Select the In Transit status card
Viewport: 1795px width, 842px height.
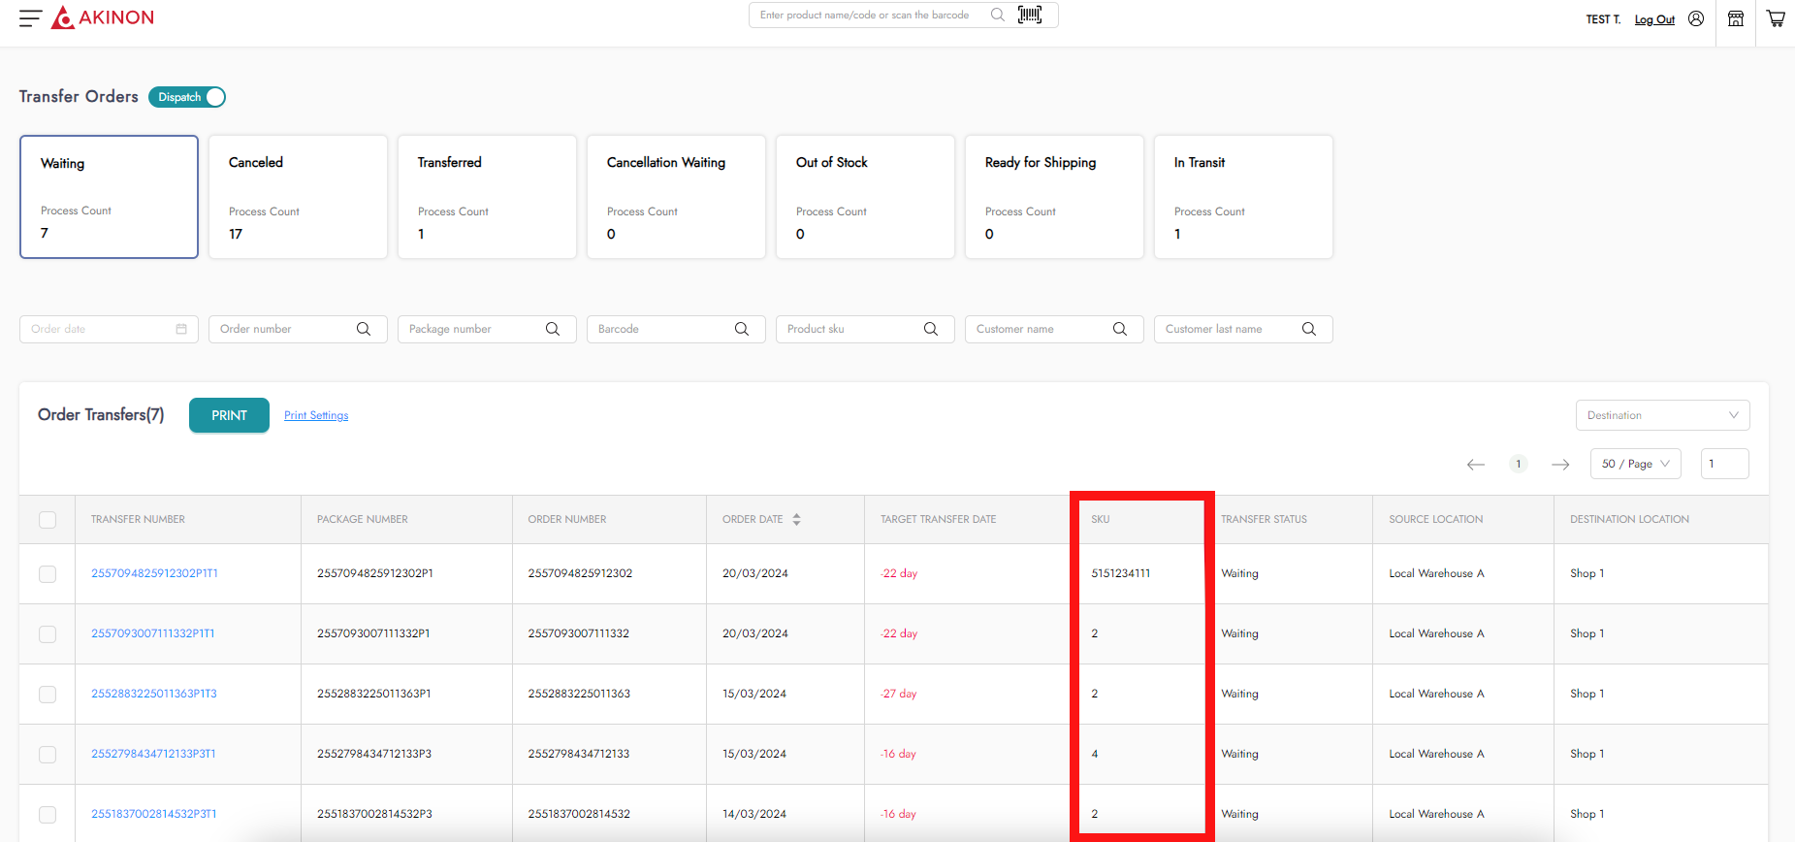coord(1243,197)
